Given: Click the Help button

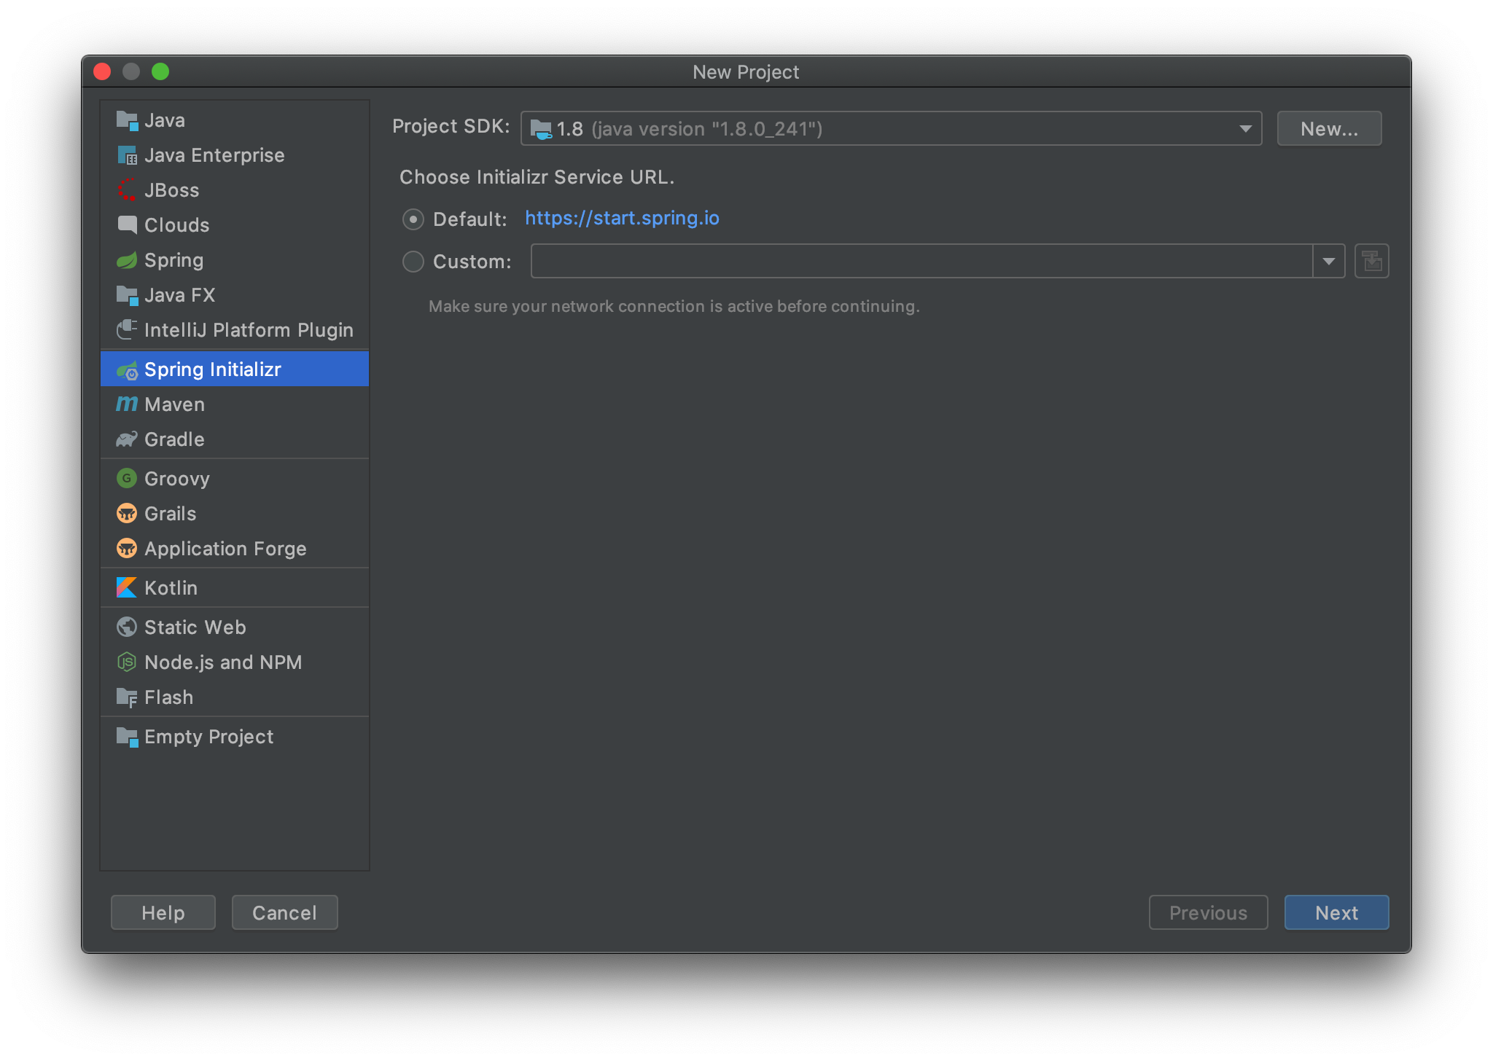Looking at the screenshot, I should (x=163, y=912).
